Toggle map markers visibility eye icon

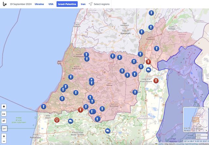click(4, 121)
